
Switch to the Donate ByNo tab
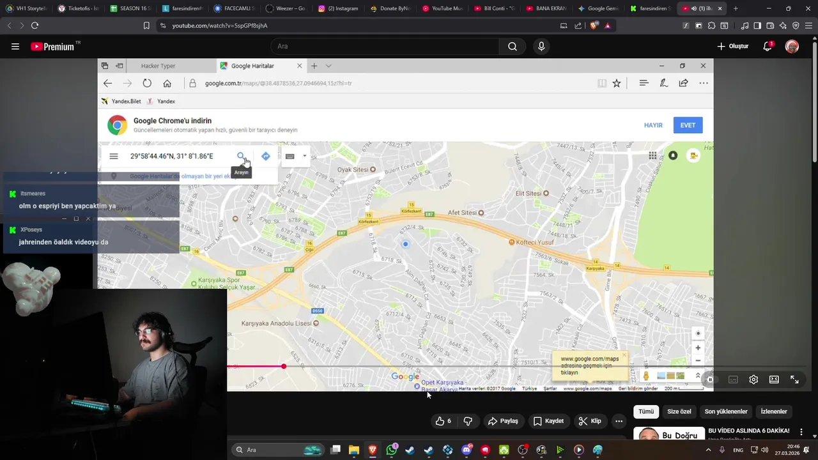pos(390,8)
